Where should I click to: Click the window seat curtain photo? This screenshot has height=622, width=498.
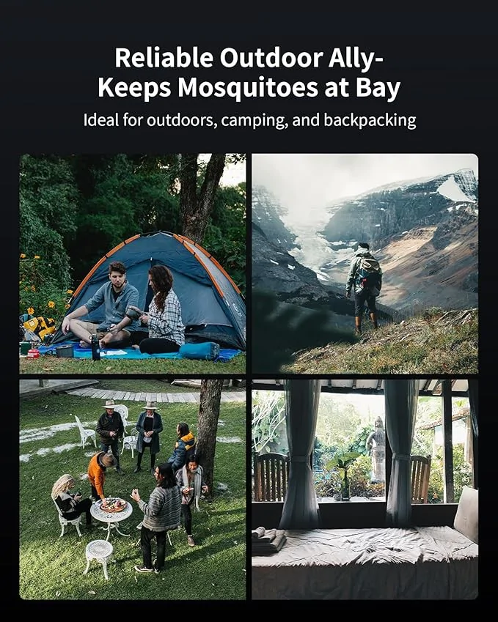point(365,489)
